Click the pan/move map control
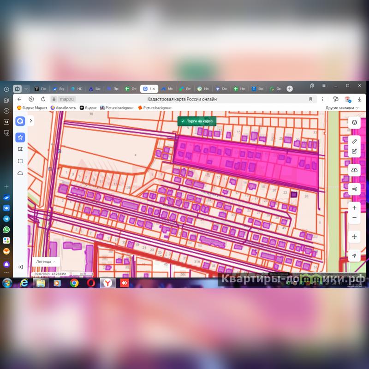The height and width of the screenshot is (369, 369). [354, 237]
